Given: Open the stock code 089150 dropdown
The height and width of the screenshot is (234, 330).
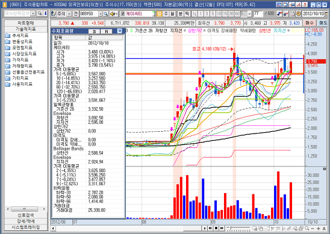Looking at the screenshot, I should click(x=100, y=14).
